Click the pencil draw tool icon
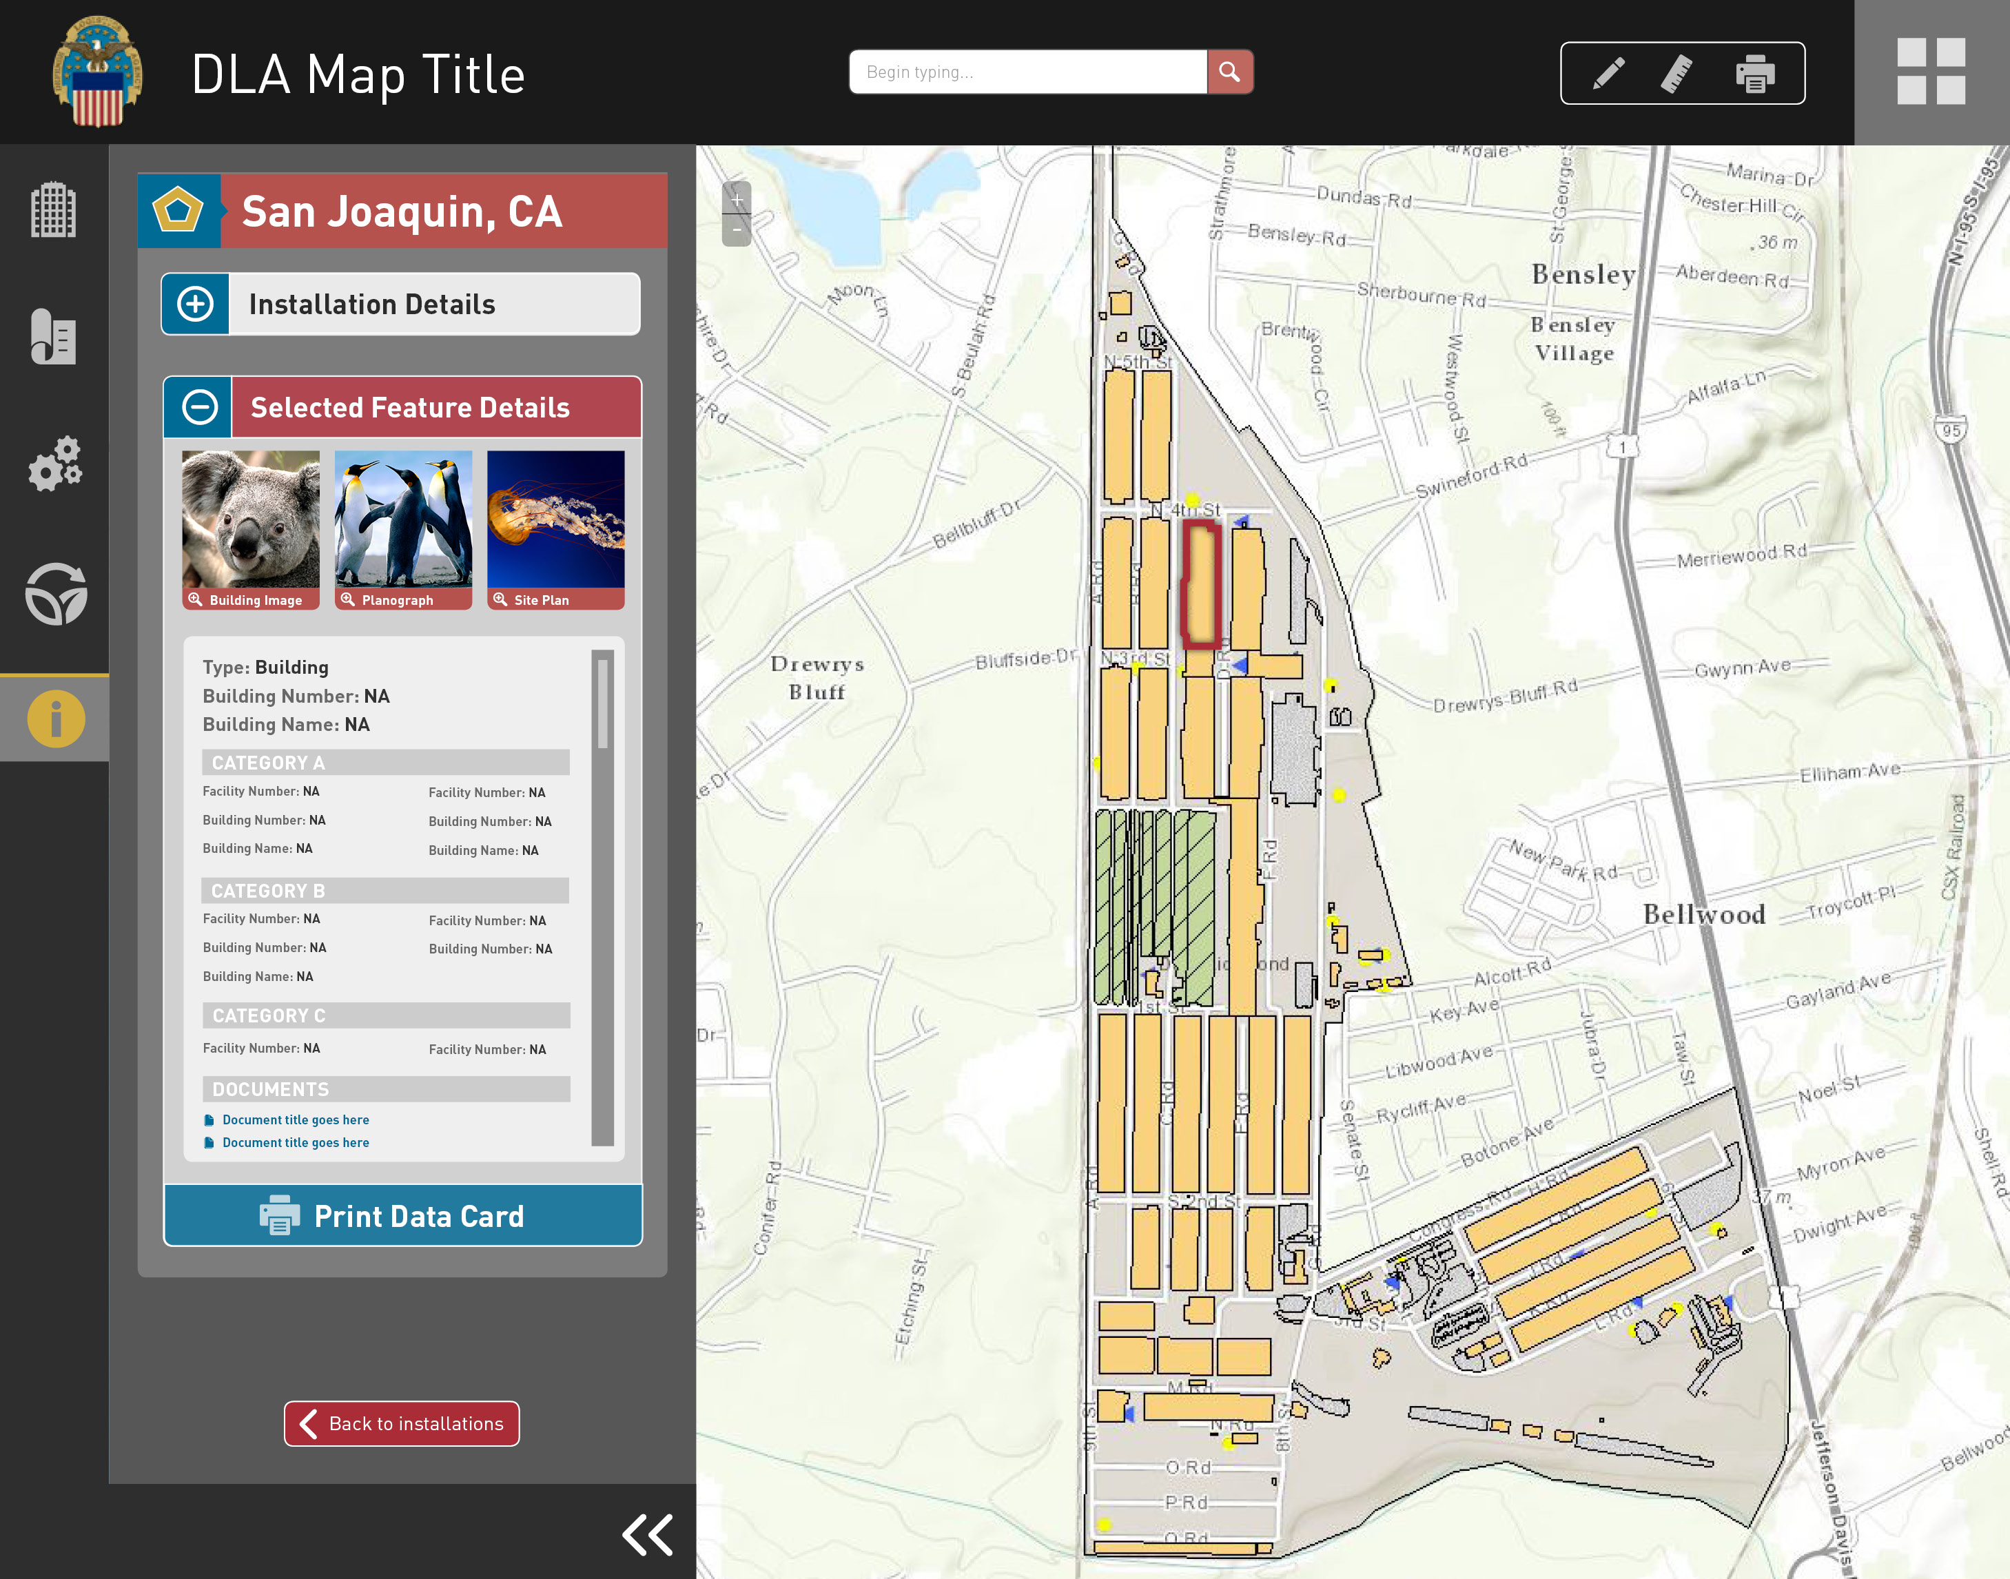The height and width of the screenshot is (1579, 2010). coord(1609,73)
